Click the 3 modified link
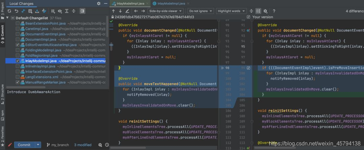 [x=83, y=145]
